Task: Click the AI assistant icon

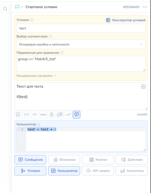Action: (x=143, y=87)
